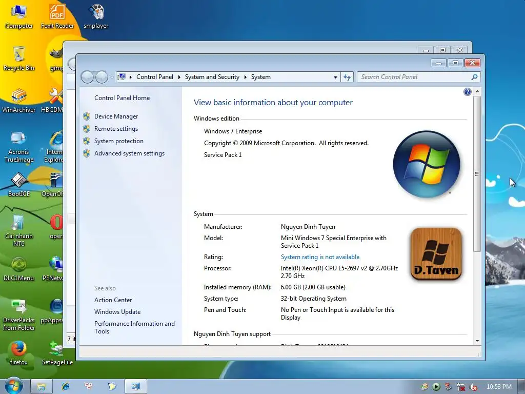The image size is (525, 394).
Task: Open Windows Update link
Action: pyautogui.click(x=117, y=311)
